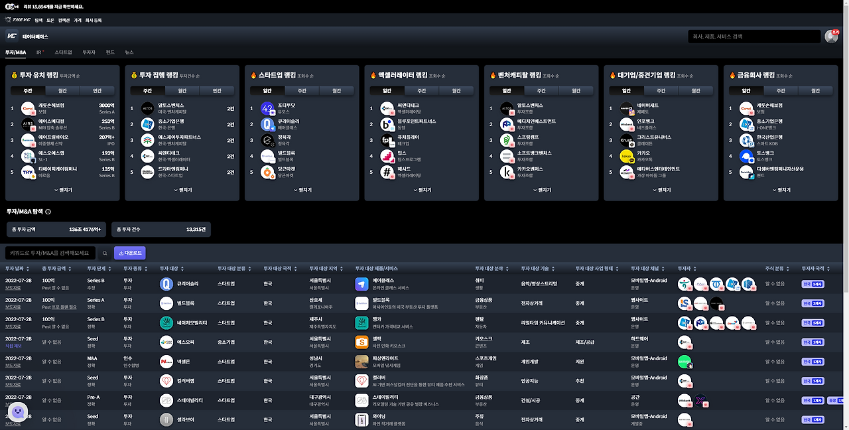Screen dimensions: 849x430
Task: Click the 에어클래스 blue product icon
Action: click(361, 284)
